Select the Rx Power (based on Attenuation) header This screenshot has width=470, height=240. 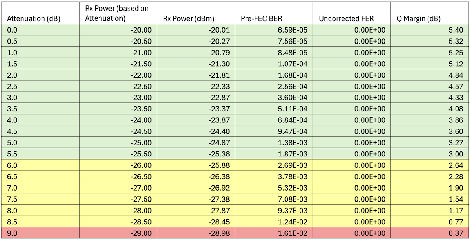click(x=118, y=13)
